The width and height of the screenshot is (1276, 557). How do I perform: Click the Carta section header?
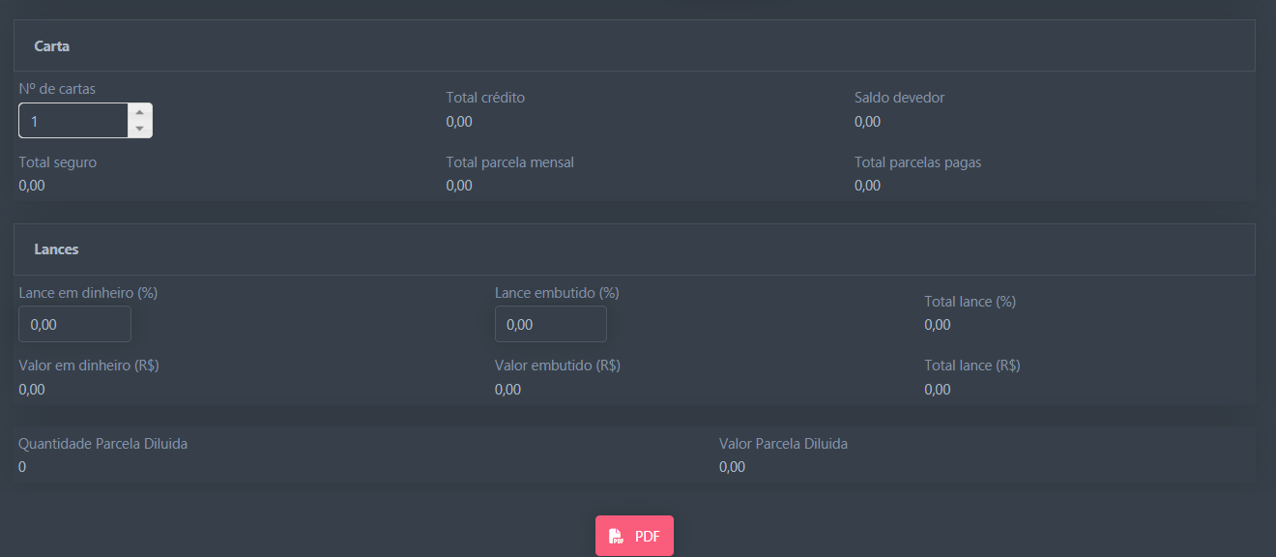52,46
